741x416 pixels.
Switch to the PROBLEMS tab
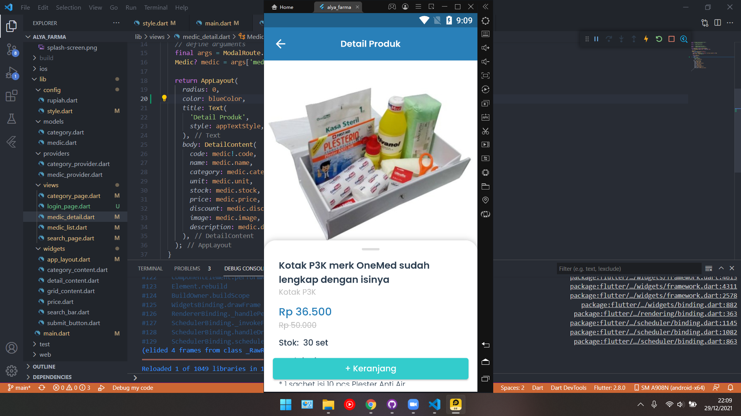[x=187, y=268]
